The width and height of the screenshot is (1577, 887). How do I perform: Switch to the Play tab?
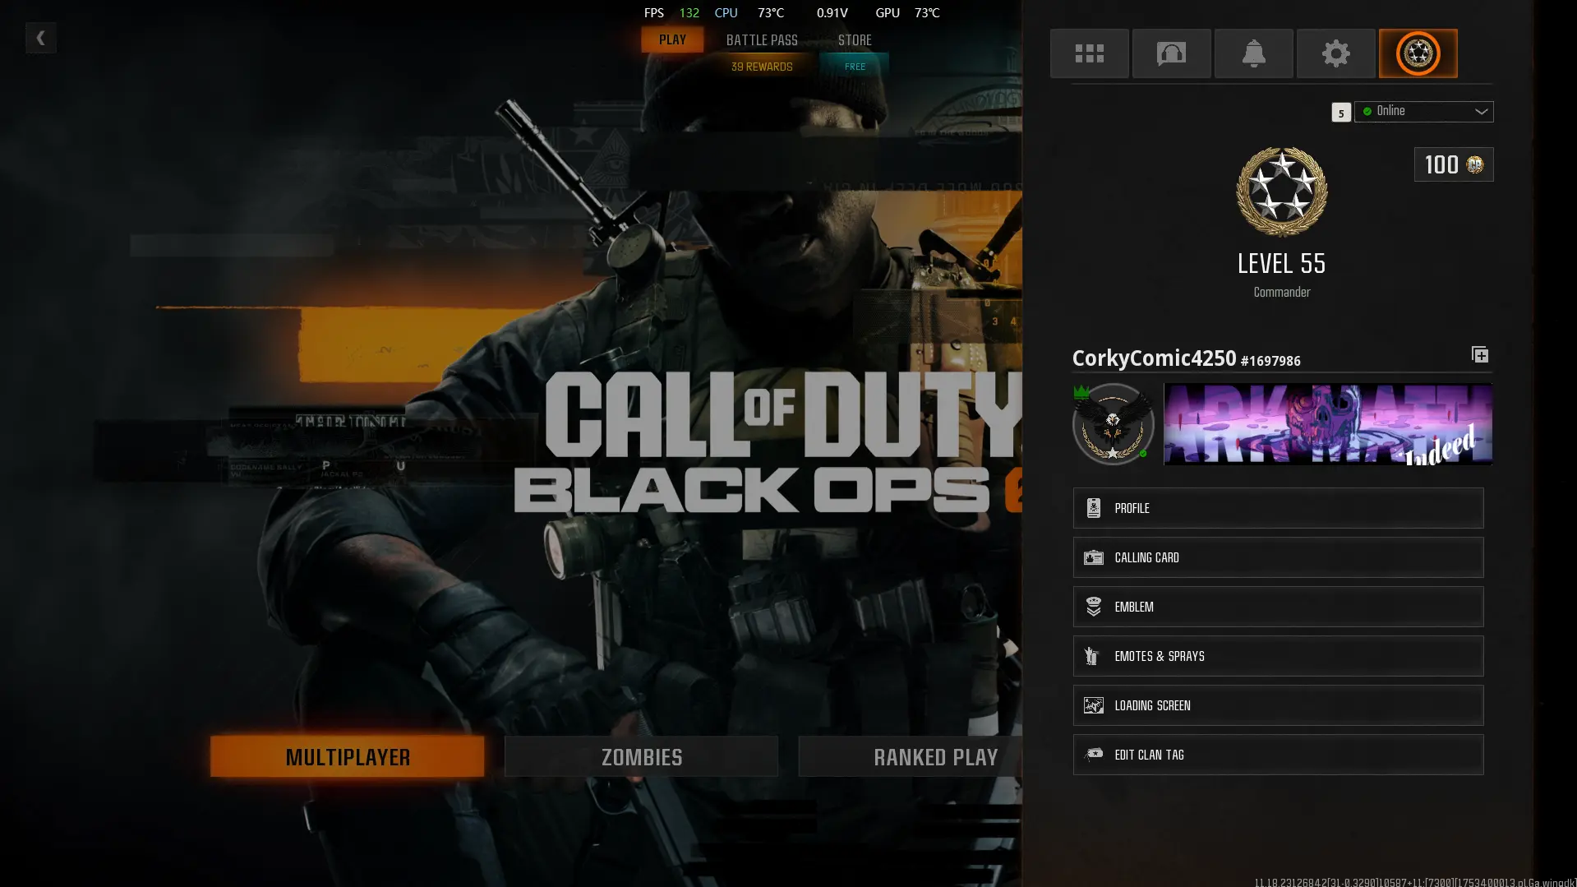point(672,39)
